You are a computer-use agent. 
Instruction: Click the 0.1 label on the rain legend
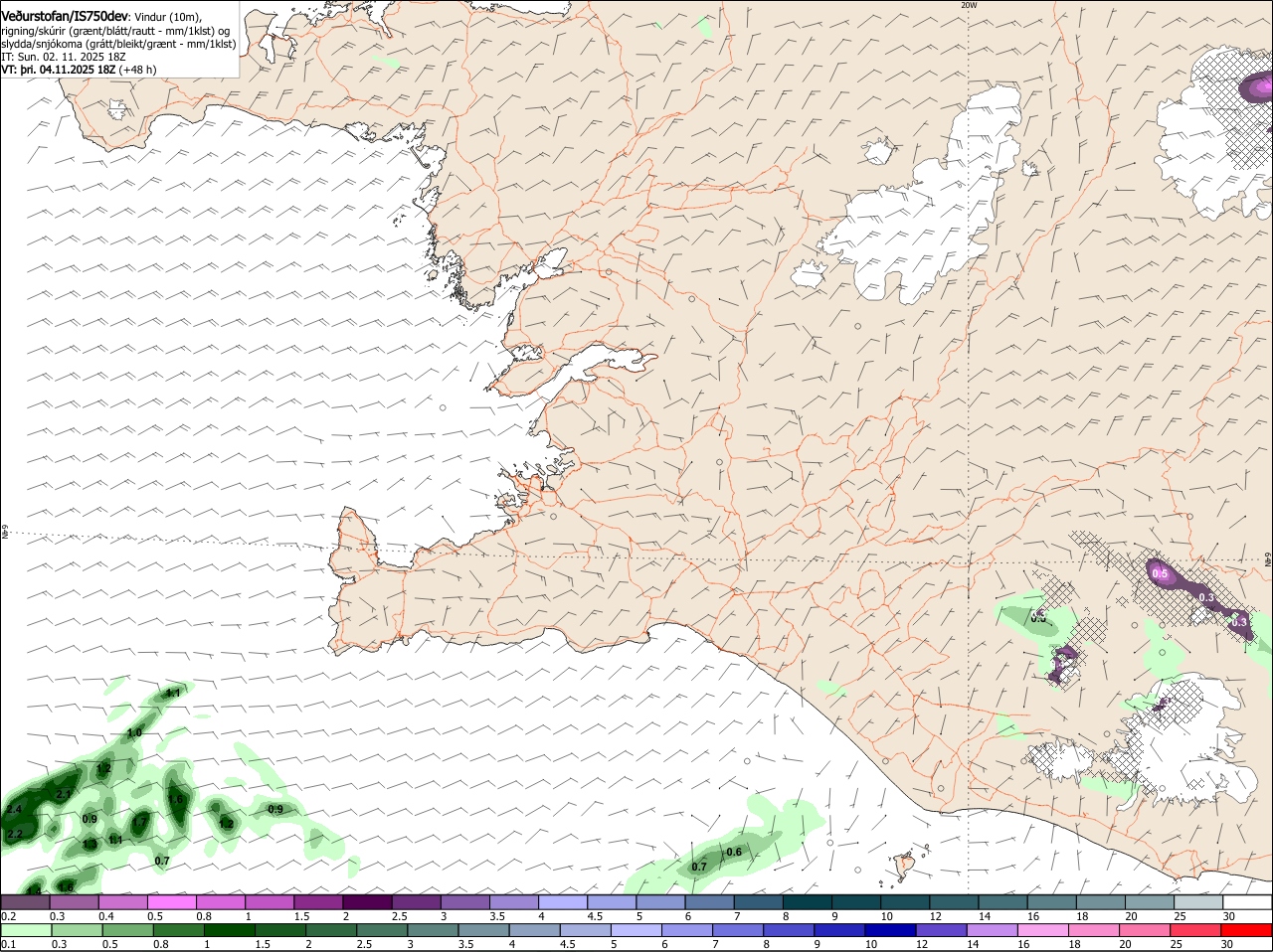point(8,944)
